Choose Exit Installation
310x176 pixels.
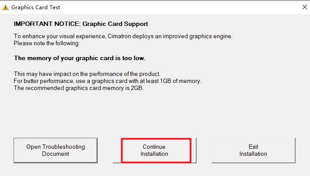click(x=253, y=150)
